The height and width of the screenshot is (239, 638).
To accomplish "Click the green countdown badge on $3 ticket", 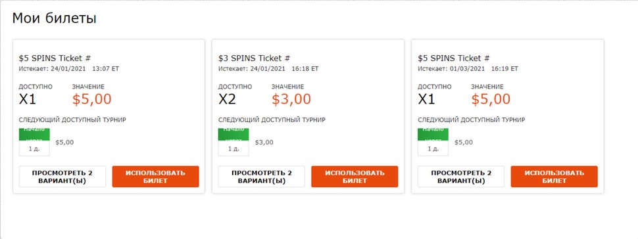I will tap(233, 142).
